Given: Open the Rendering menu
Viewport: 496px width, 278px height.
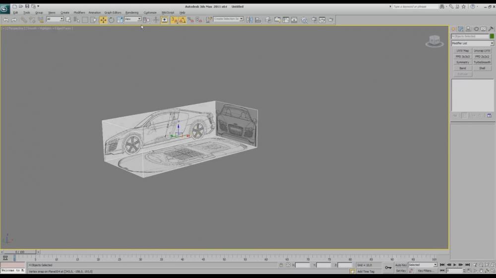Looking at the screenshot, I should coord(132,12).
